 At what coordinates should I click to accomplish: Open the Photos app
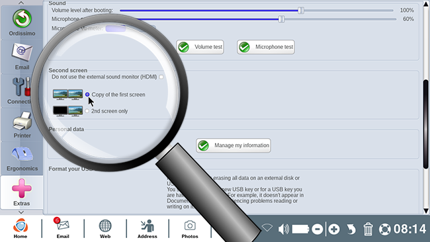pos(190,229)
